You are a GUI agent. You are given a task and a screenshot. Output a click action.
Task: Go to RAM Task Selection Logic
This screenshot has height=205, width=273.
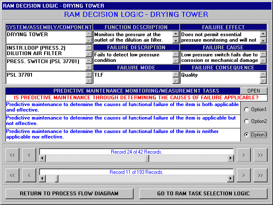pyautogui.click(x=203, y=194)
